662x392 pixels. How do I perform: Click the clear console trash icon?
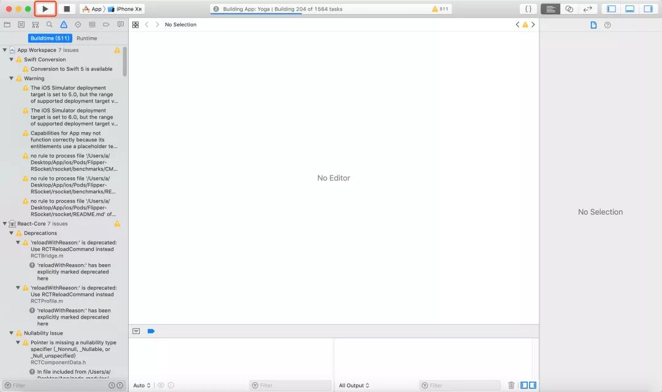coord(511,385)
